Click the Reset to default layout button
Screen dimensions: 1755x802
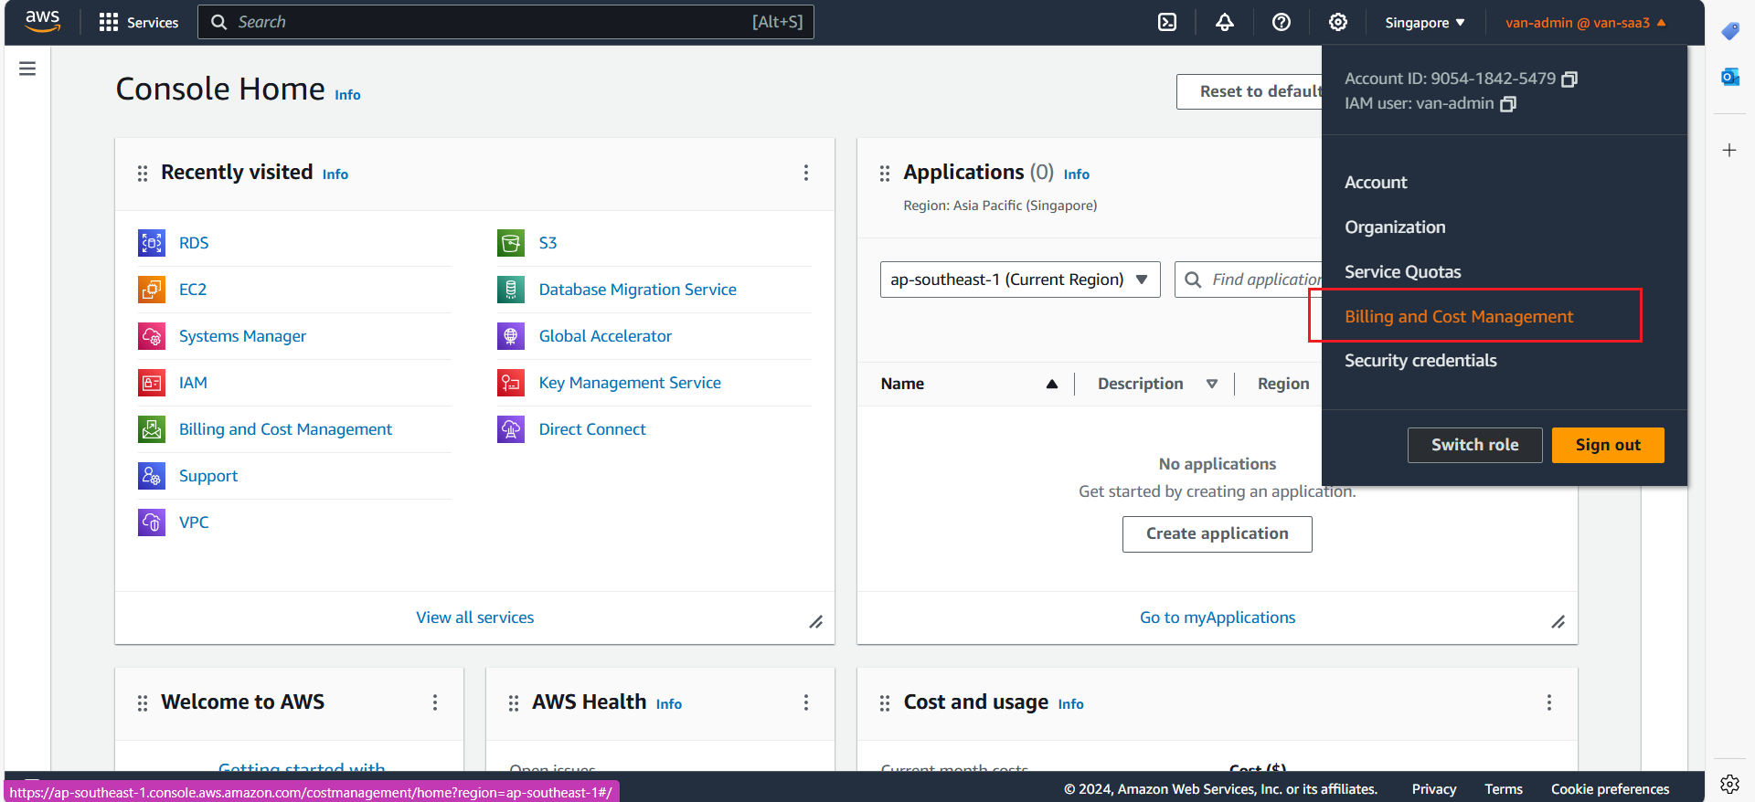[1250, 91]
